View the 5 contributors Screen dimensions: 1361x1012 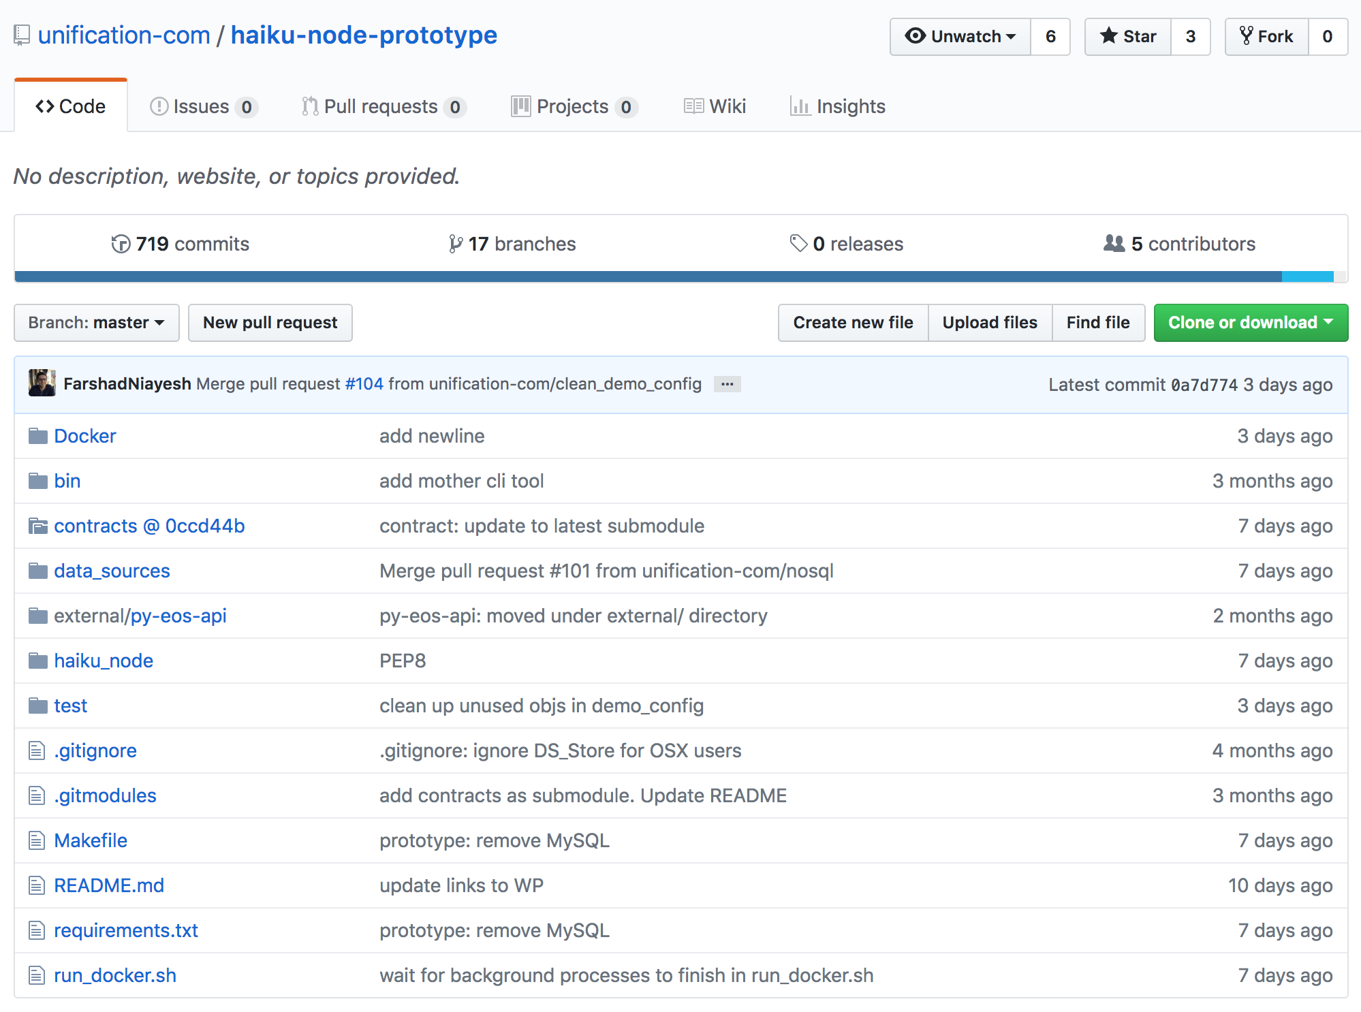pos(1180,244)
